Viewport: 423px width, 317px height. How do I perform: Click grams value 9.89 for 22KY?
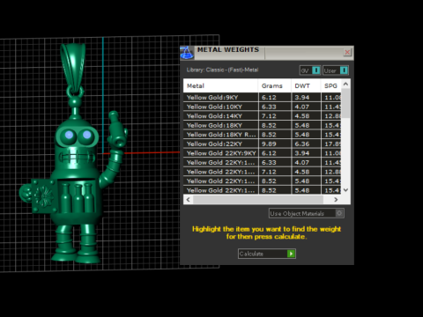[269, 144]
